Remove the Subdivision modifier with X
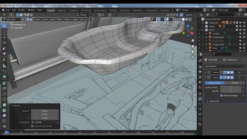The height and width of the screenshot is (139, 247). click(x=239, y=77)
